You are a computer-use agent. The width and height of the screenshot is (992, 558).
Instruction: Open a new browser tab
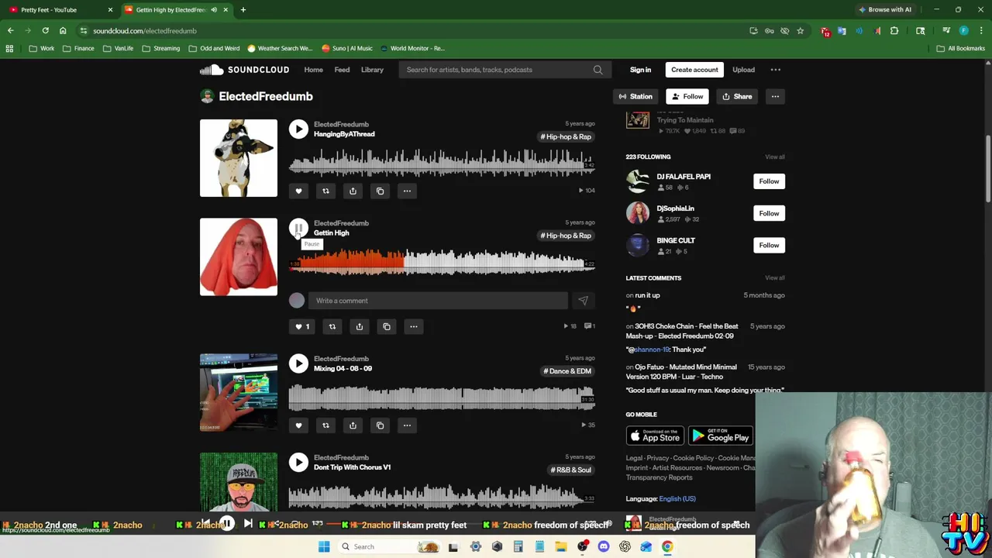tap(243, 10)
